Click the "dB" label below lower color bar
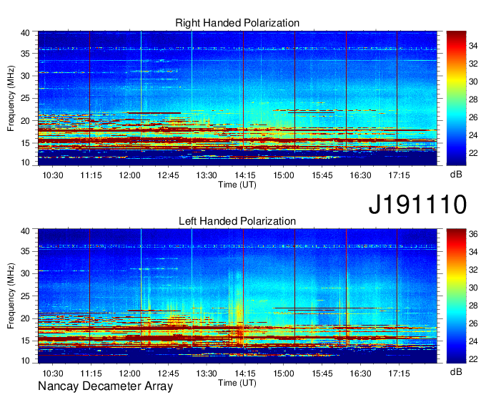The height and width of the screenshot is (395, 486). click(x=456, y=372)
